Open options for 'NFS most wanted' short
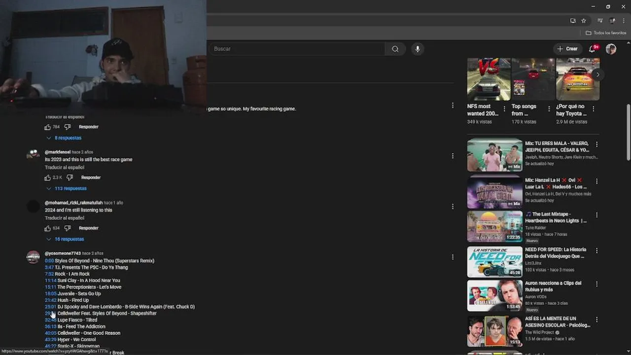 (x=504, y=108)
